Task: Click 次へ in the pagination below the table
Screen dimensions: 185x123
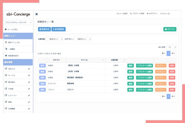Action: point(173,96)
